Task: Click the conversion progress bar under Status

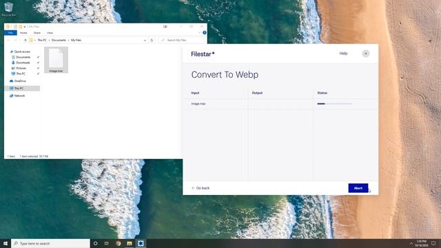Action: pyautogui.click(x=334, y=104)
